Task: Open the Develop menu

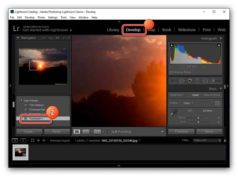Action: pos(30,17)
